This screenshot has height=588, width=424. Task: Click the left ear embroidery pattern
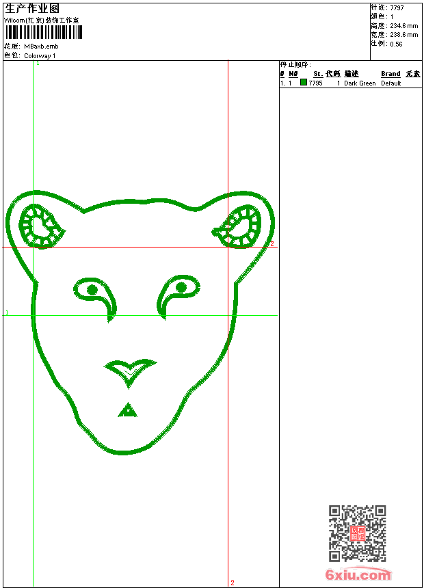(40, 226)
